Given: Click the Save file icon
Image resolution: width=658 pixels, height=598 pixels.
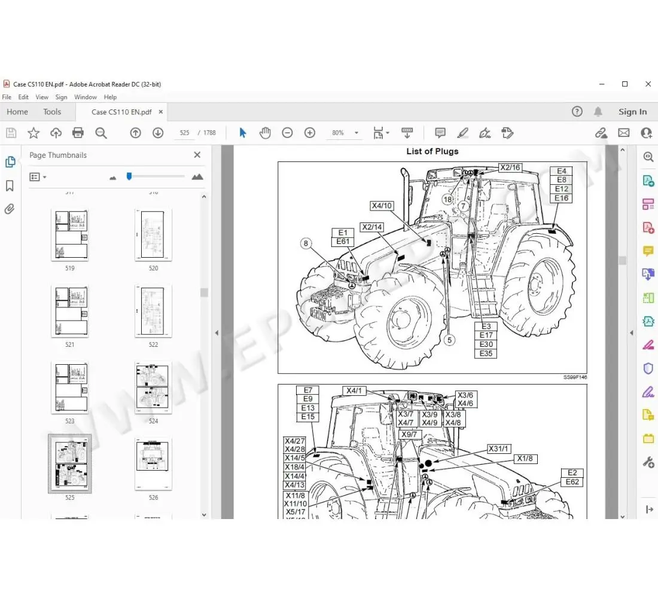Looking at the screenshot, I should 11,133.
